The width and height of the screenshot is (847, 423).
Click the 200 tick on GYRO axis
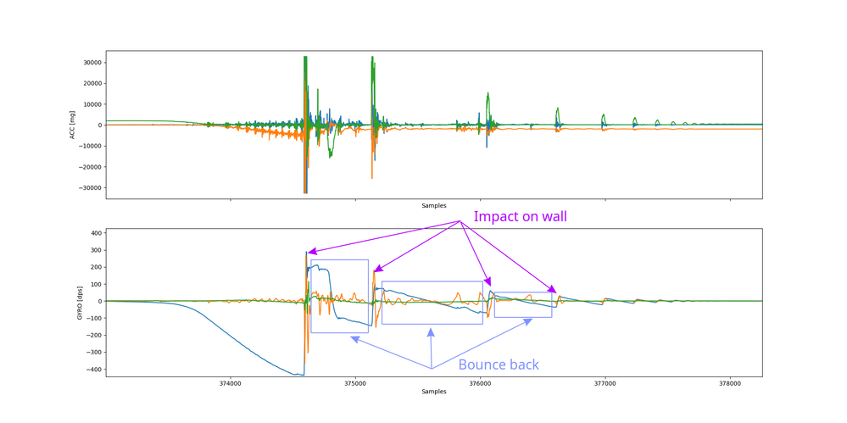tap(98, 267)
